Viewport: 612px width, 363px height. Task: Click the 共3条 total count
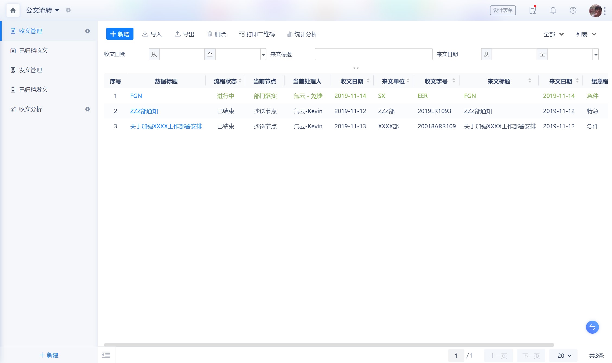pos(596,355)
